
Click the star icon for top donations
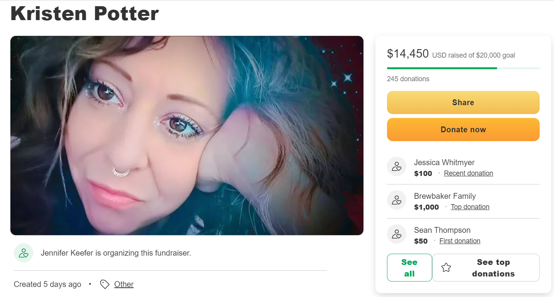point(446,268)
